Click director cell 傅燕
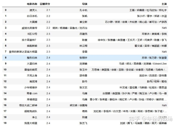 tap(85, 111)
